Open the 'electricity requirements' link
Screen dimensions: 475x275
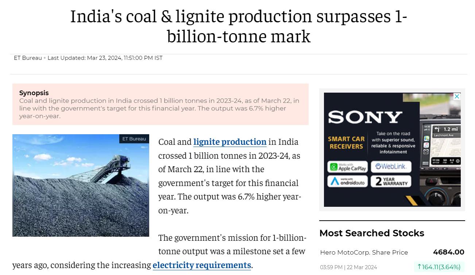[202, 265]
